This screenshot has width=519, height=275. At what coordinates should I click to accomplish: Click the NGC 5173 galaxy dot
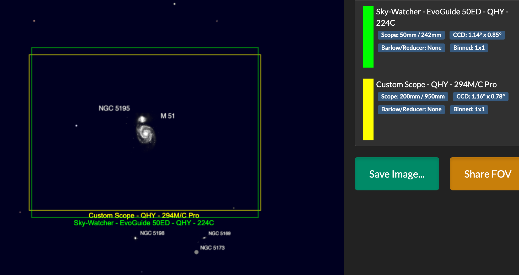coord(196,252)
